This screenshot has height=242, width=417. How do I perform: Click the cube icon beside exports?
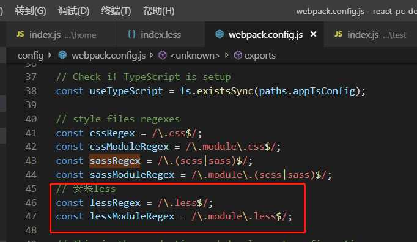pos(238,56)
